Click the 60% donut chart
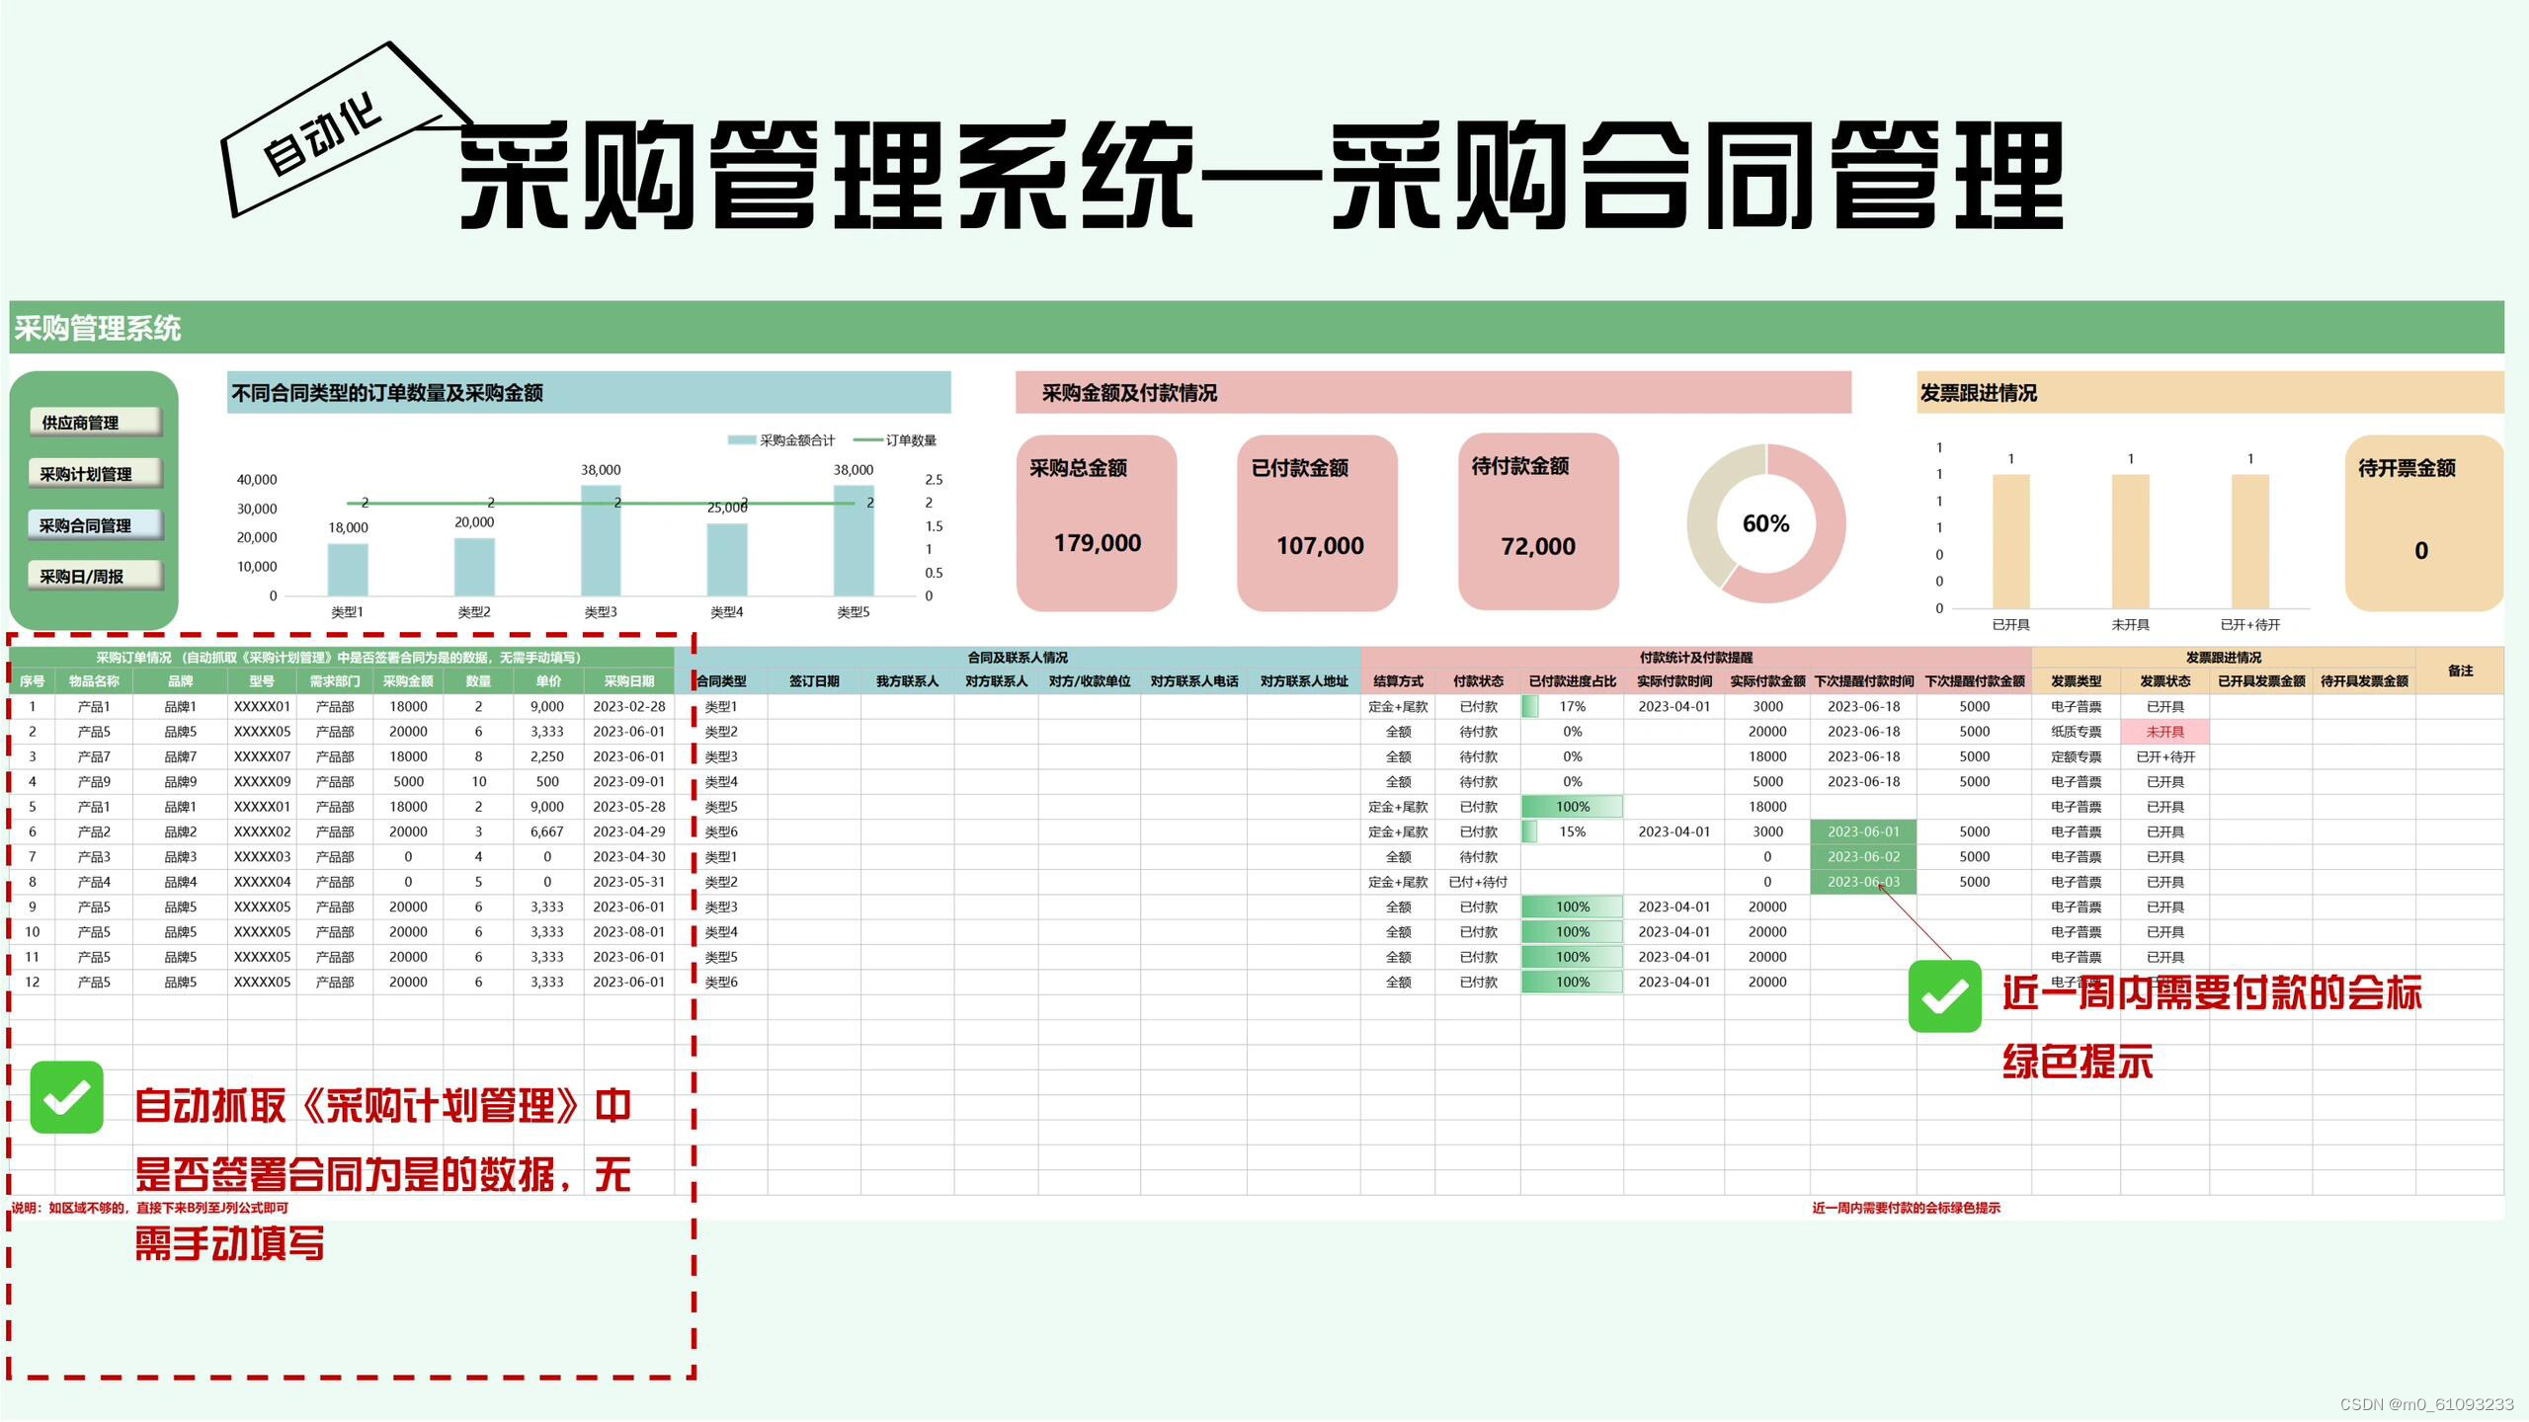This screenshot has width=2529, height=1422. 1765,523
